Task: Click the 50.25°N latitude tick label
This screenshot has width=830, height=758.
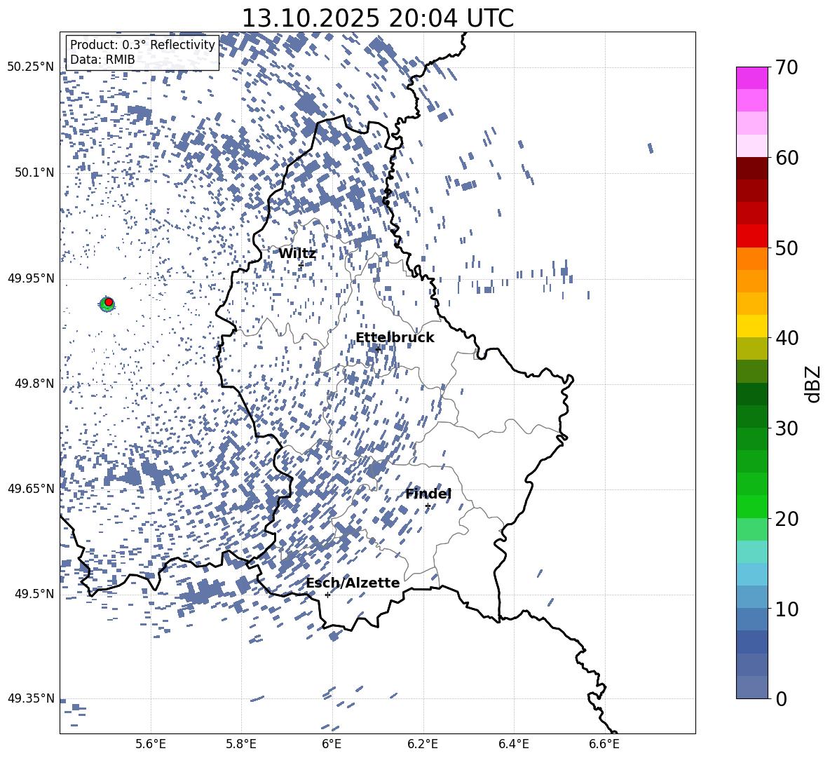Action: tap(31, 67)
